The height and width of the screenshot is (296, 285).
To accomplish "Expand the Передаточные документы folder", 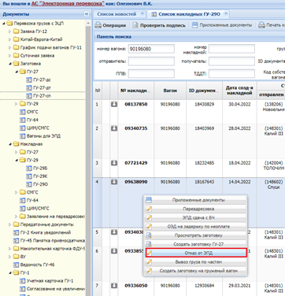I will tap(10, 224).
